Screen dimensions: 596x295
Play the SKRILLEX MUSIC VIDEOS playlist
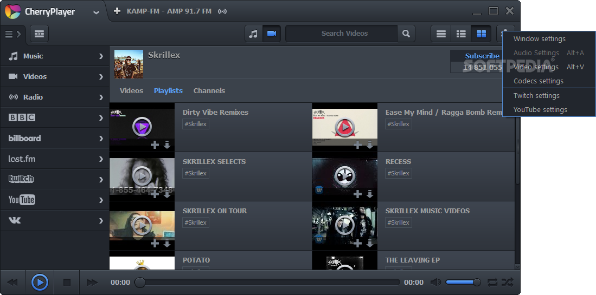tap(345, 226)
